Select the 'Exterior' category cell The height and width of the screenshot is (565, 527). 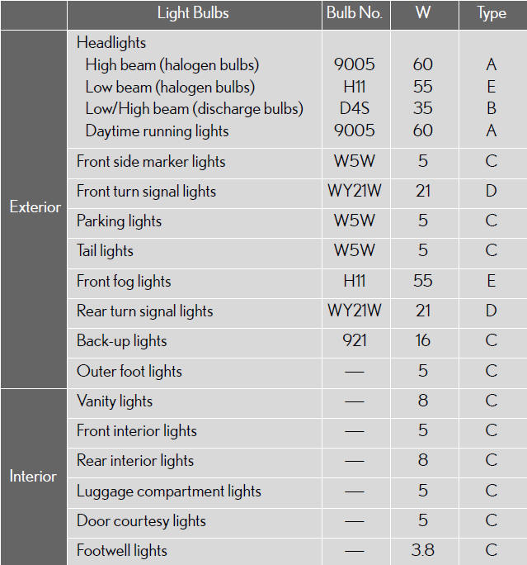(35, 207)
